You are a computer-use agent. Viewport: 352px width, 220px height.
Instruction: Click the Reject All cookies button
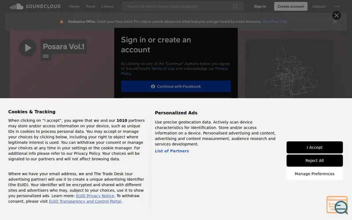315,161
